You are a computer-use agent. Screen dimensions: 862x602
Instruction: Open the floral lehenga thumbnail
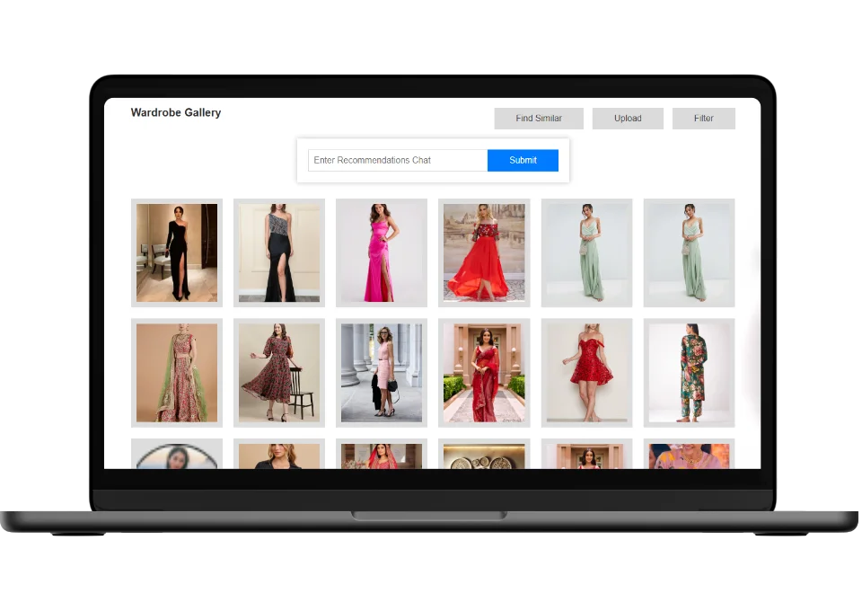176,372
